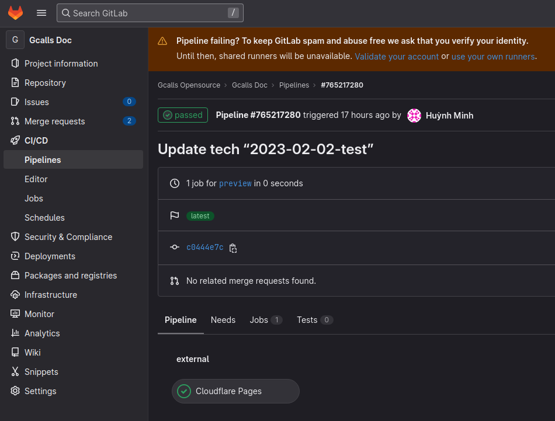Expand Security & Compliance menu
555x421 pixels.
pos(68,237)
